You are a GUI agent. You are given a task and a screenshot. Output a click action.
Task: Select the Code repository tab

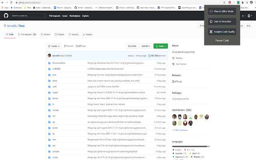[x=10, y=34]
